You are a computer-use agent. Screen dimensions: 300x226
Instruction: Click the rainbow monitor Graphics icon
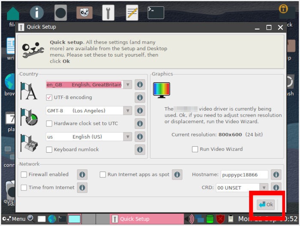(162, 90)
